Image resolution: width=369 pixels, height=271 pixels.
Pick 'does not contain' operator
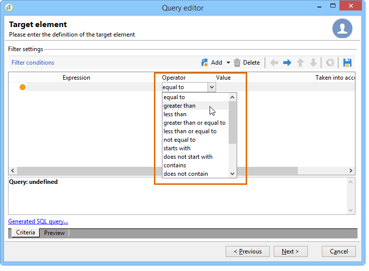(196, 174)
